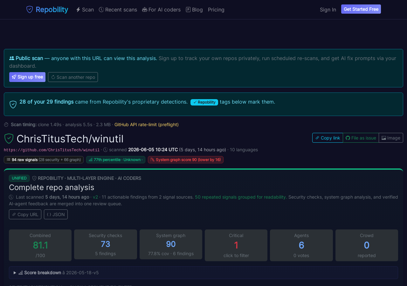Expand the Score breakdown section

[203, 273]
